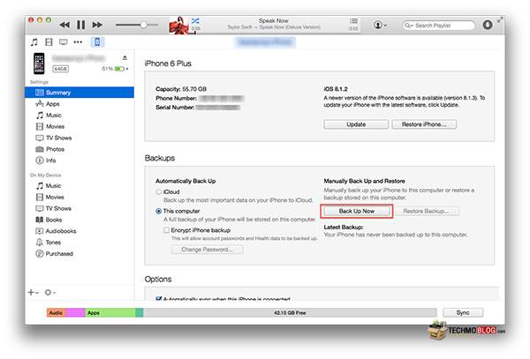Enter full screen mode icon
This screenshot has height=359, width=530.
tap(499, 20)
